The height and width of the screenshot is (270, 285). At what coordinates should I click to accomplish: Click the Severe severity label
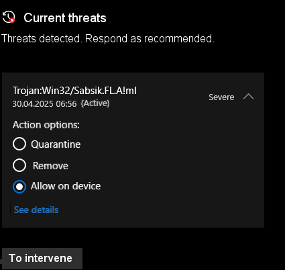221,97
